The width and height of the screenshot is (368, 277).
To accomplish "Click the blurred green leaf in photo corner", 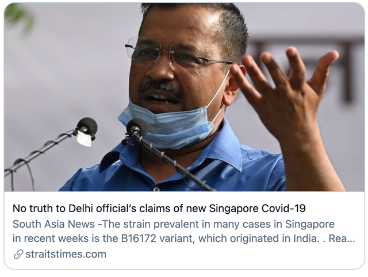I will click(x=18, y=16).
